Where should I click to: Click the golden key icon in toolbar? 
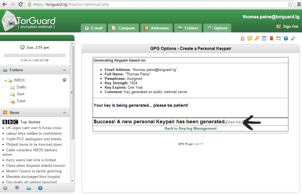[x=257, y=39]
